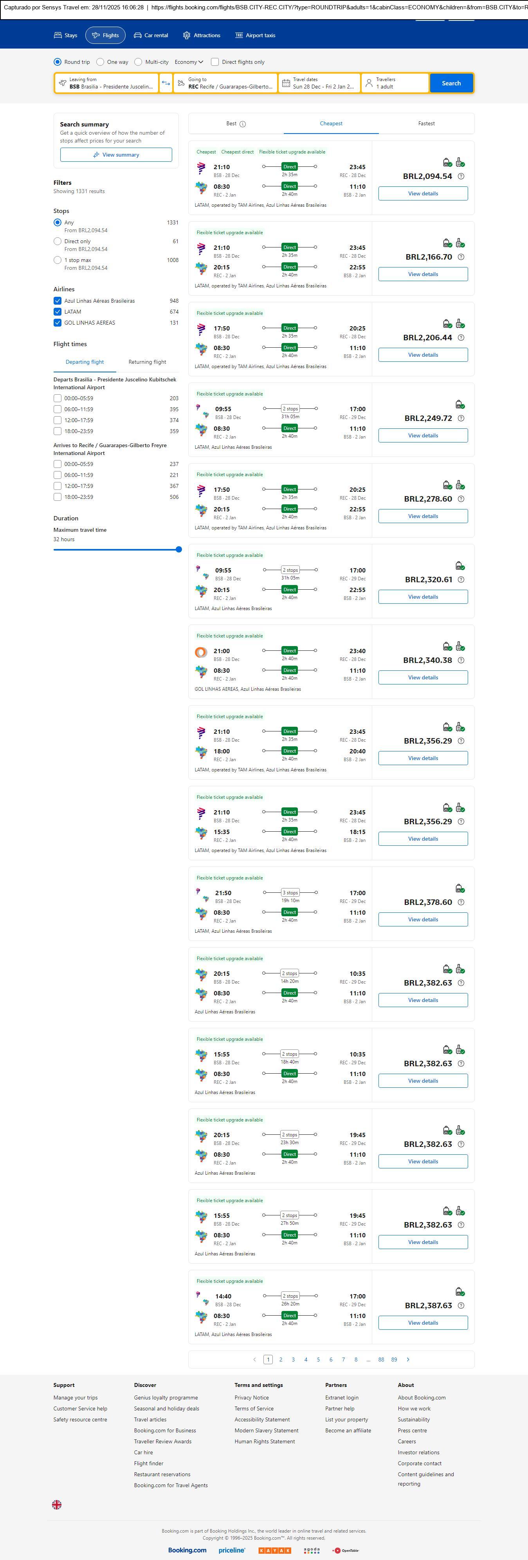Screen dimensions: 528x1560
Task: Enable the Direct flights only checkbox
Action: click(x=215, y=62)
